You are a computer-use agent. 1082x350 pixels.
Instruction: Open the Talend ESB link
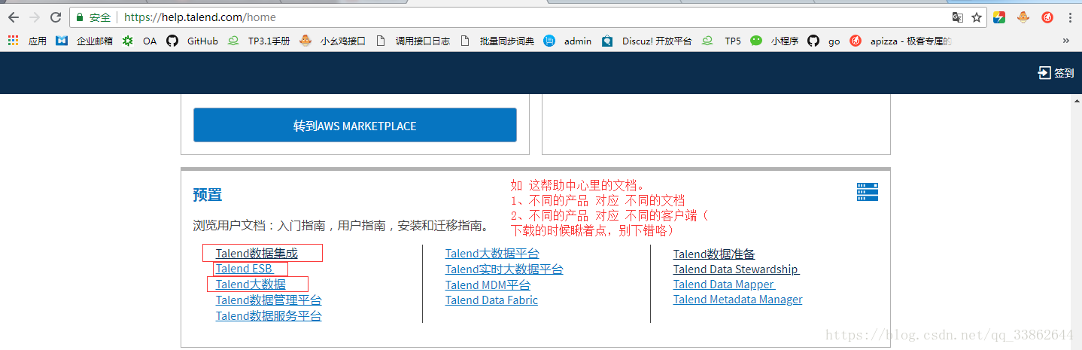(244, 269)
